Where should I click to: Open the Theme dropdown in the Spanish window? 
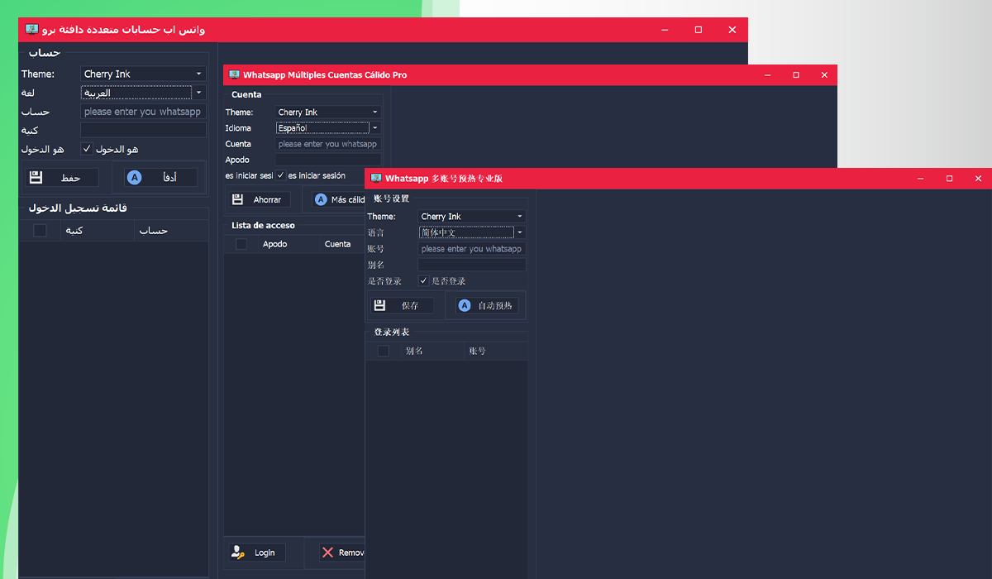pyautogui.click(x=328, y=112)
